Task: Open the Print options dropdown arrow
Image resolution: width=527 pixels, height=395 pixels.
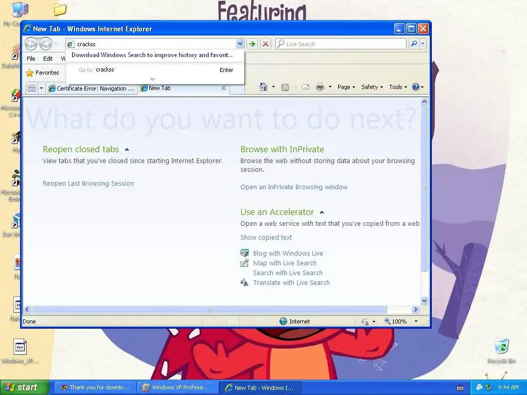Action: click(330, 87)
